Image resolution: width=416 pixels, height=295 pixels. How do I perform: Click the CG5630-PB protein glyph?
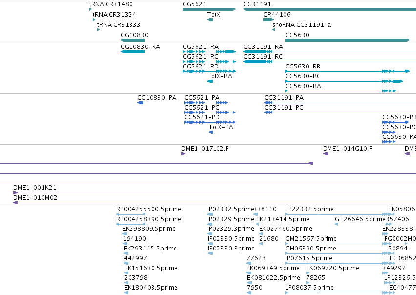(x=395, y=122)
